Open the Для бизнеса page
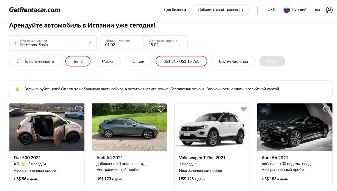This screenshot has height=191, width=337. [175, 10]
